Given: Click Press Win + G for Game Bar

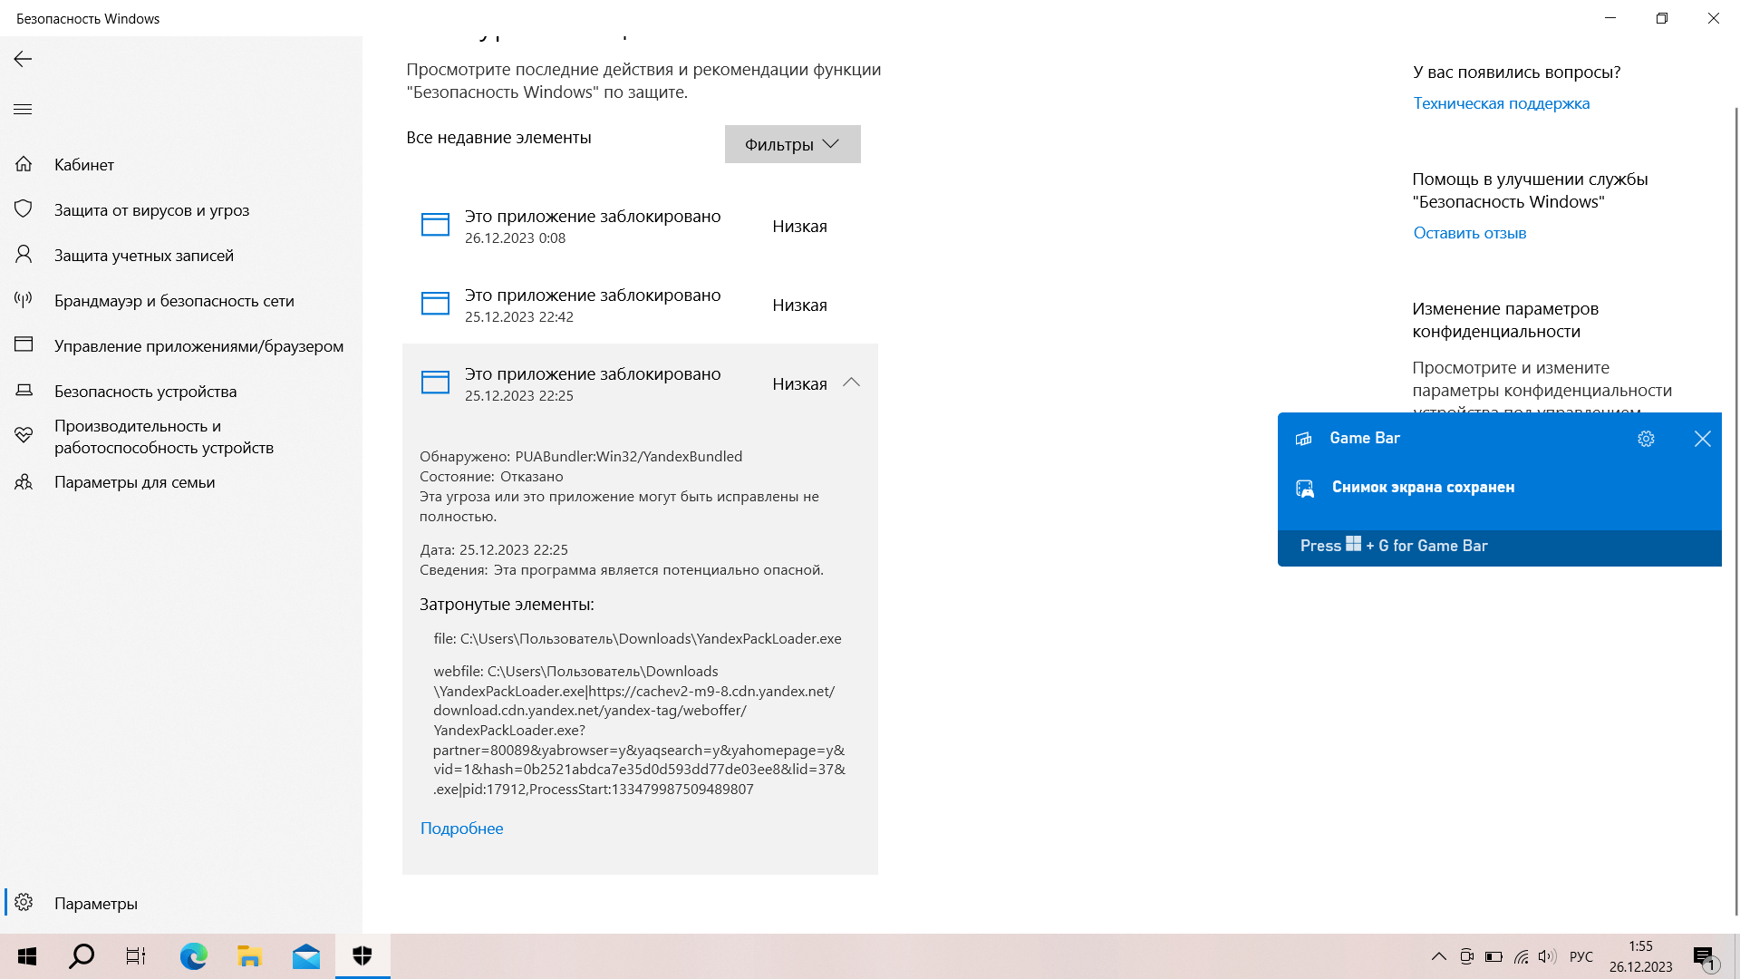Looking at the screenshot, I should pyautogui.click(x=1394, y=546).
